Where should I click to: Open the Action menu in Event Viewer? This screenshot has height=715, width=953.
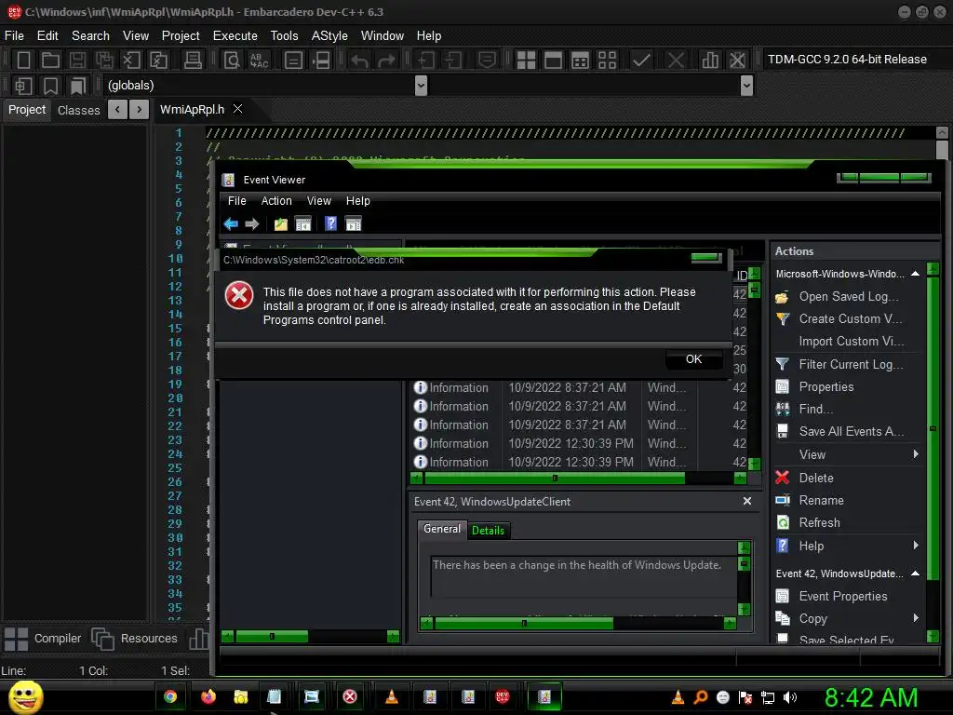click(276, 201)
